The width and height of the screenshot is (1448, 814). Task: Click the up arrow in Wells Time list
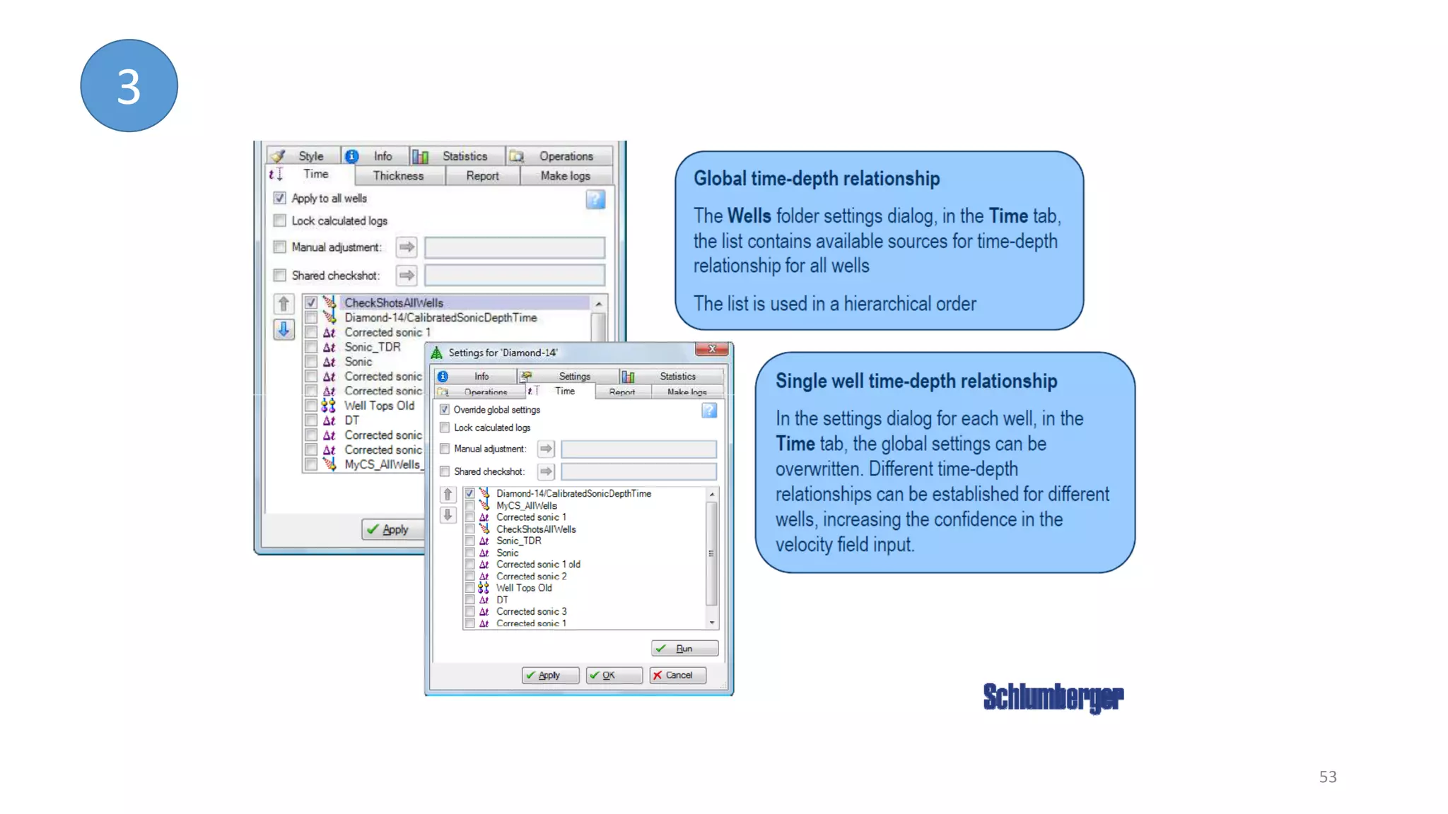(x=284, y=304)
